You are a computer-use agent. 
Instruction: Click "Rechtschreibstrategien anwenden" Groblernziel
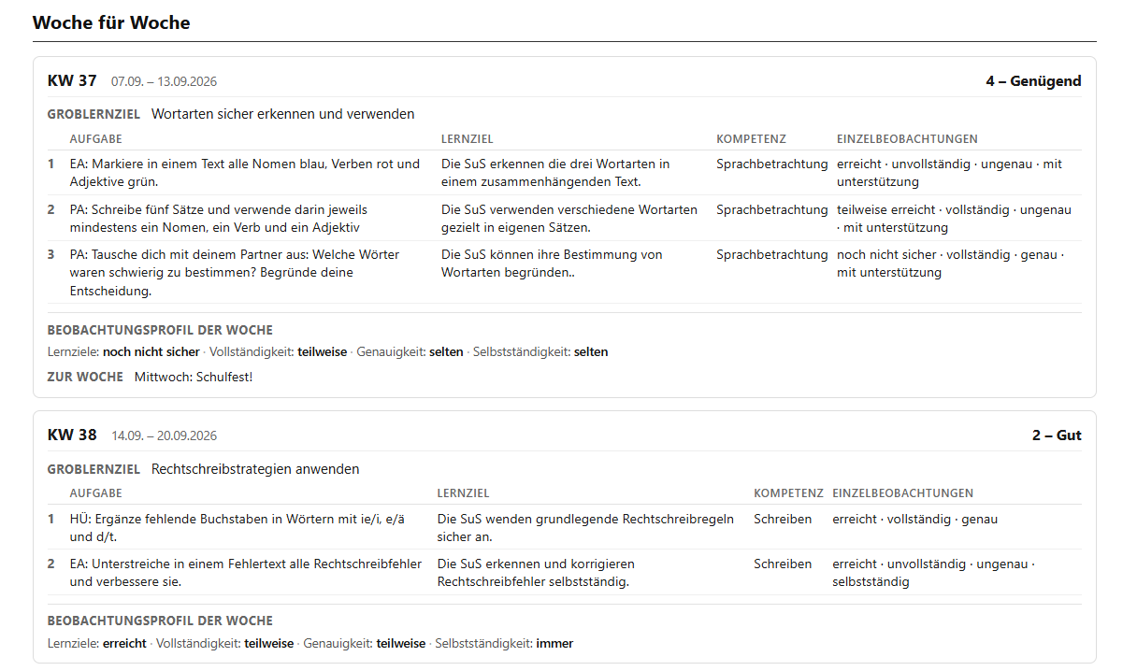(x=255, y=469)
